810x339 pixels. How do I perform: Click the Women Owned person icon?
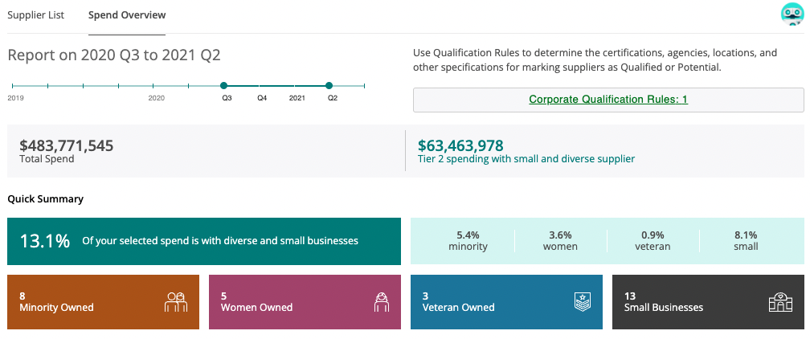(381, 301)
